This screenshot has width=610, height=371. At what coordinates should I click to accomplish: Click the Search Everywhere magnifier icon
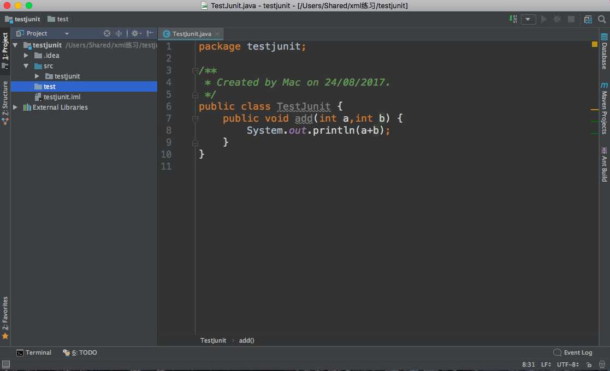601,19
